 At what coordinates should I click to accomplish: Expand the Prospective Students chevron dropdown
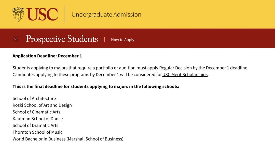click(16, 39)
